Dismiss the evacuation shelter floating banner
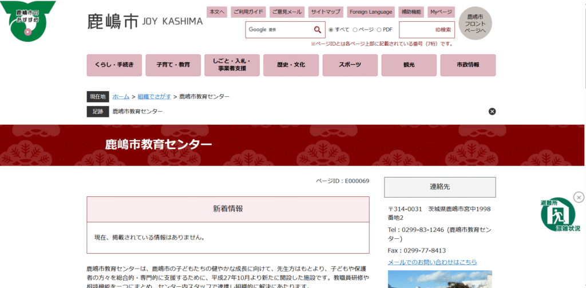This screenshot has width=586, height=288. 579,198
